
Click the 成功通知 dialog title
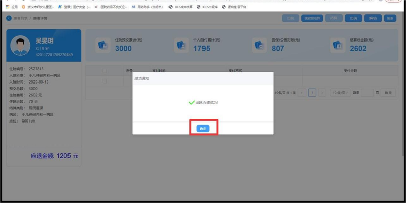142,78
